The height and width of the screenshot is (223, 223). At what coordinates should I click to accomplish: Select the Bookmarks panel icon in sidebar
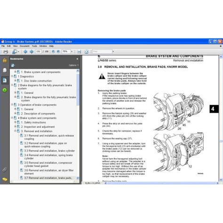tap(5, 80)
